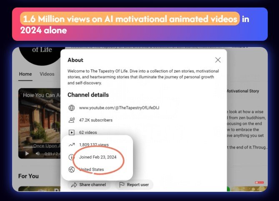Click the 62 videos play-box icon
Screen dimensions: 279x201
coord(71,132)
